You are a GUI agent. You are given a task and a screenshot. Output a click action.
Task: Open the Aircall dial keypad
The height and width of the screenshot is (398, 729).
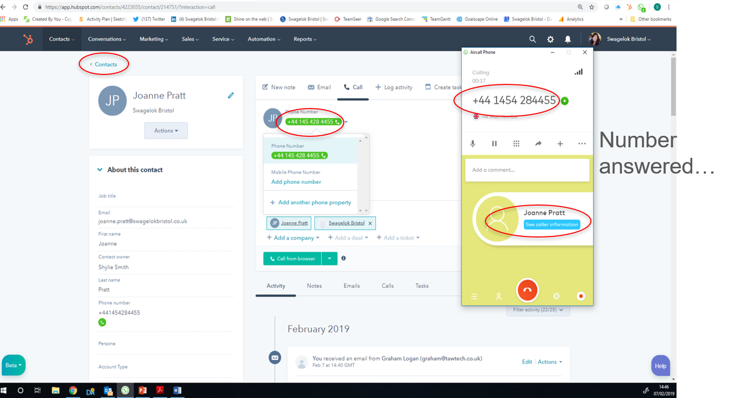tap(516, 144)
